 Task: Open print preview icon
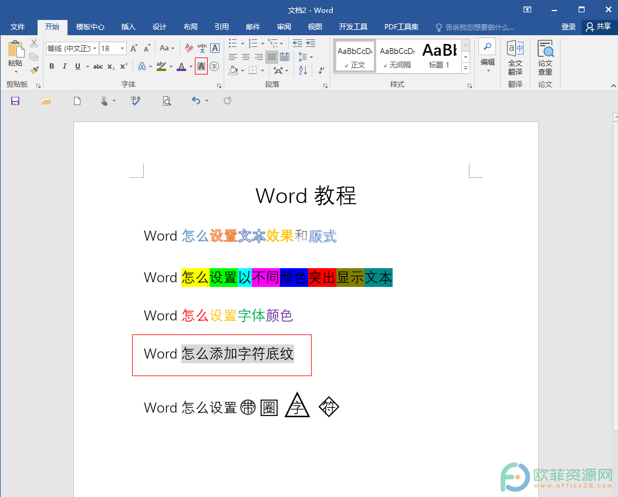(167, 102)
